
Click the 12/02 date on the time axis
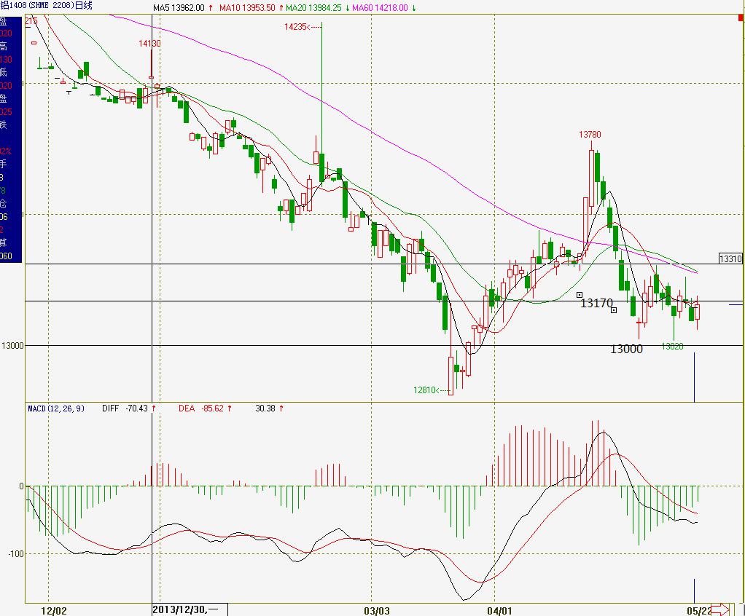click(x=54, y=610)
